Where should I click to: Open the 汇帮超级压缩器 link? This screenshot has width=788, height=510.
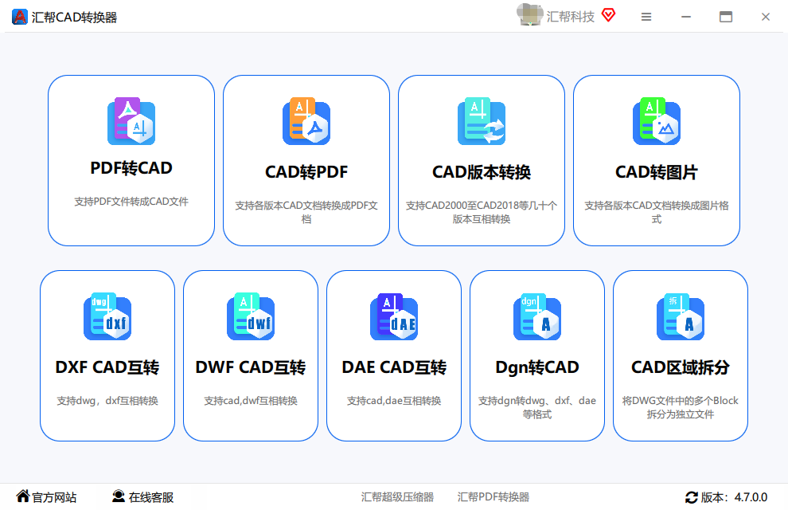point(397,497)
